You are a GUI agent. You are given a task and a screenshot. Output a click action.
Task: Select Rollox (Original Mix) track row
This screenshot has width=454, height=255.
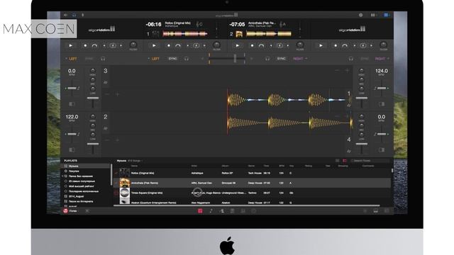(x=252, y=173)
